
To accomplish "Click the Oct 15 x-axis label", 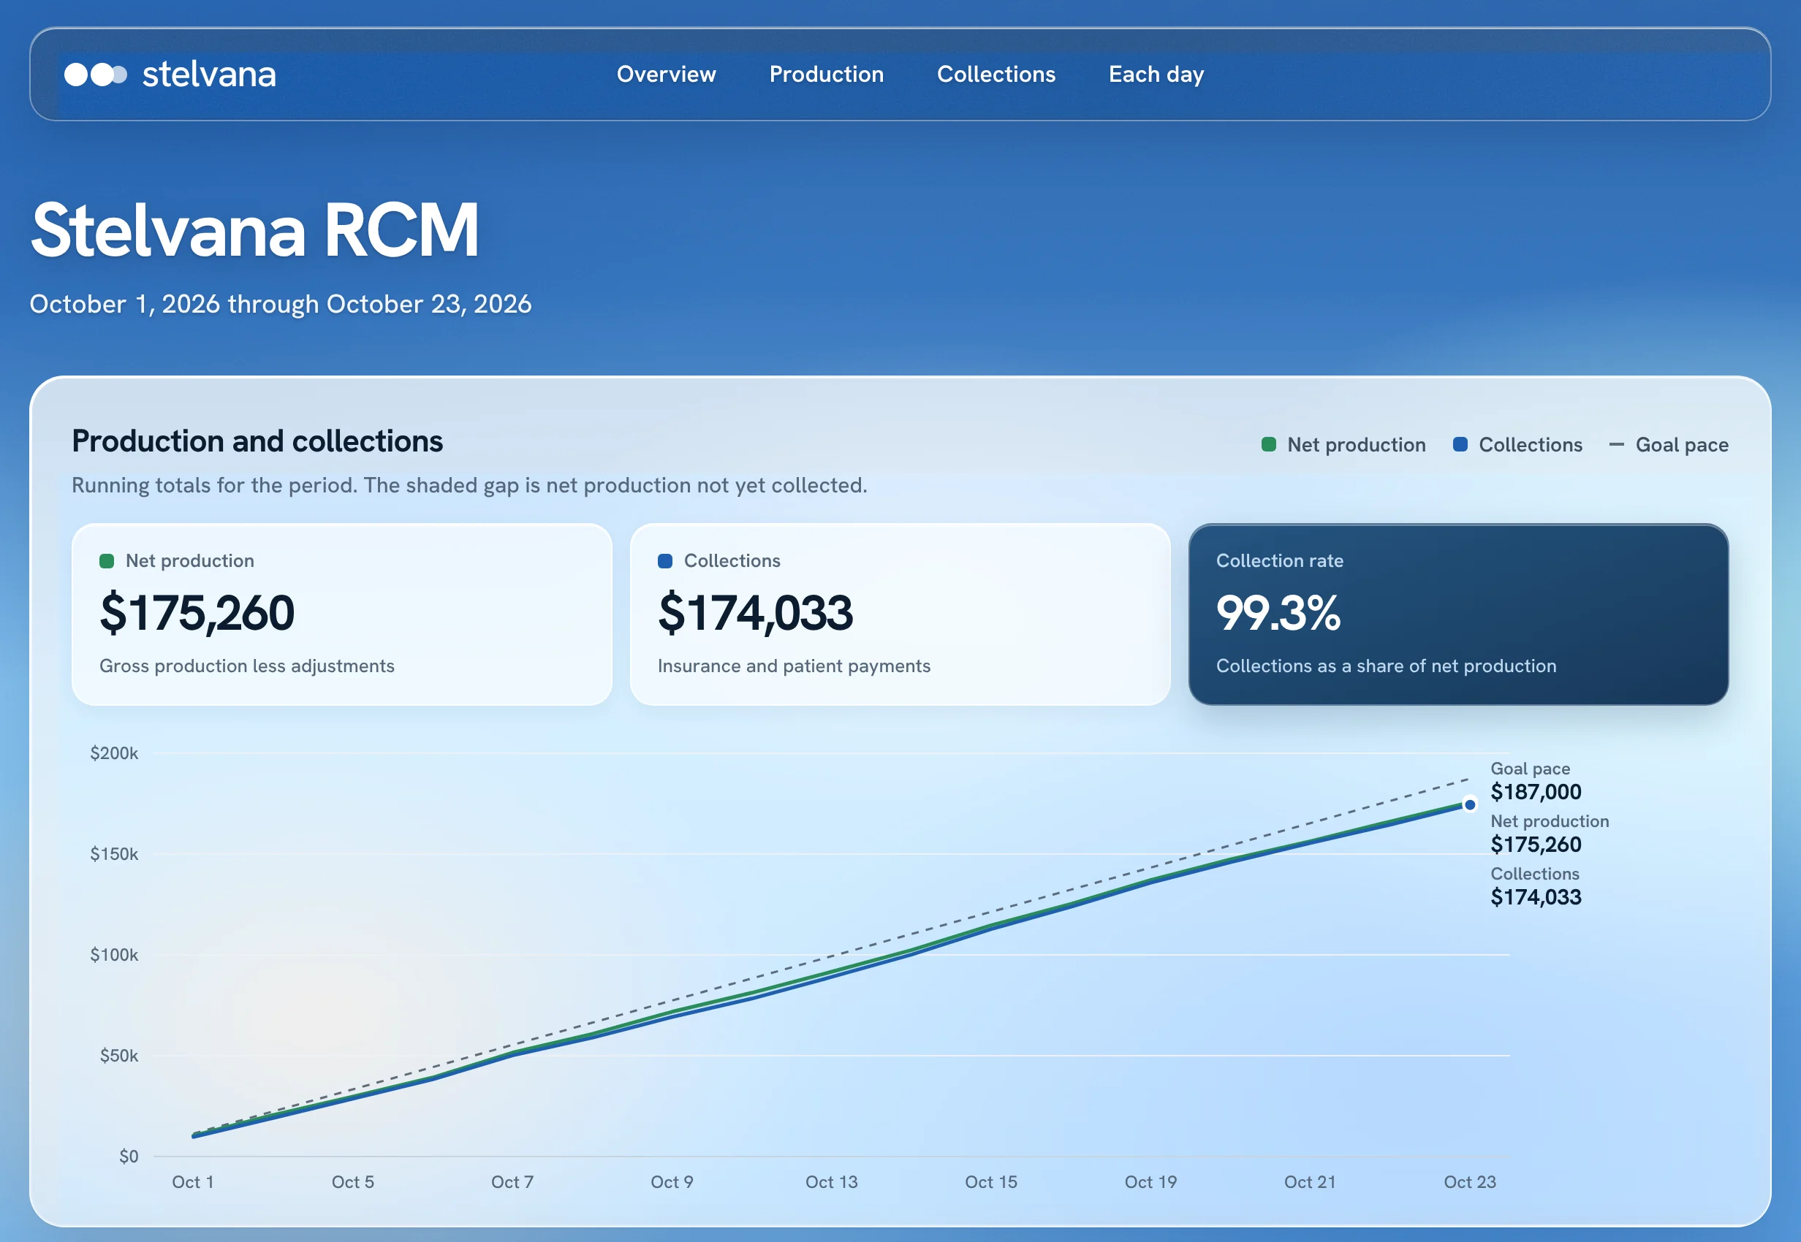I will tap(991, 1182).
